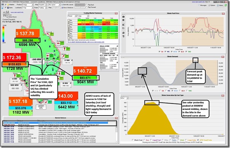The height and width of the screenshot is (148, 230).
Task: Click the line chart icon in price chart sidebar
Action: click(123, 24)
